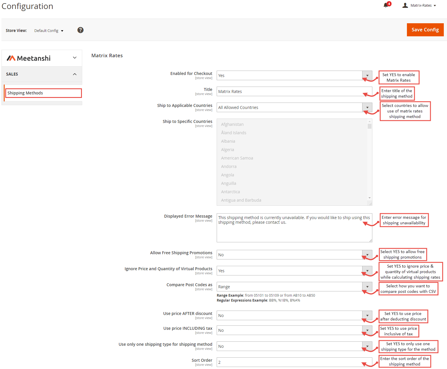Select Åland Islands in the countries list

[x=234, y=133]
